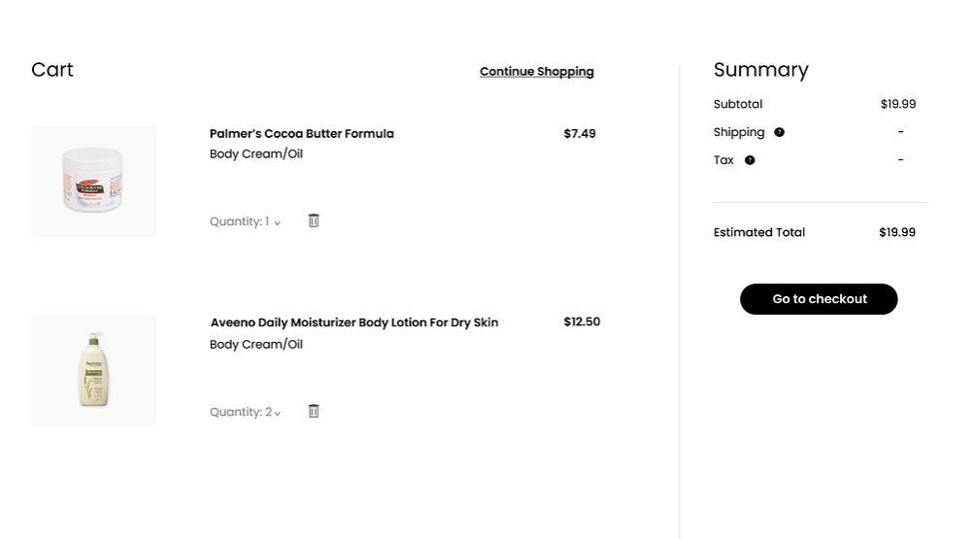The width and height of the screenshot is (972, 539).
Task: Remove Aveeno Daily Moisturizer via trash icon
Action: pos(314,412)
